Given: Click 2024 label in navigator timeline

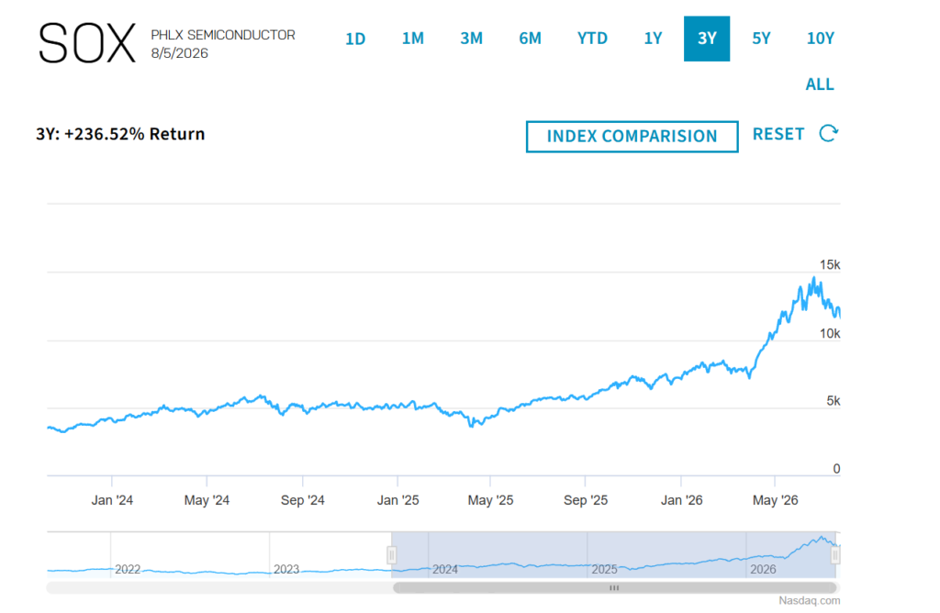Looking at the screenshot, I should (x=445, y=569).
